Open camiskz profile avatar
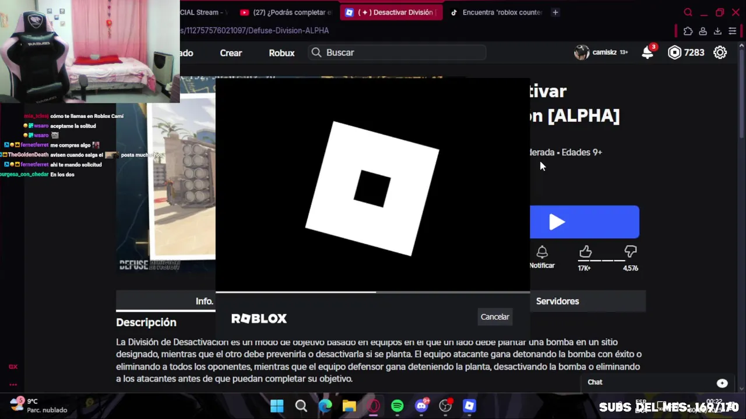 [581, 52]
